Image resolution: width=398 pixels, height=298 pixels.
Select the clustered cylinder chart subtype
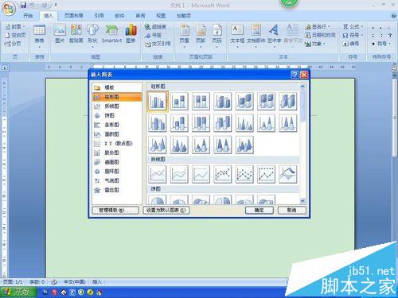pos(158,123)
